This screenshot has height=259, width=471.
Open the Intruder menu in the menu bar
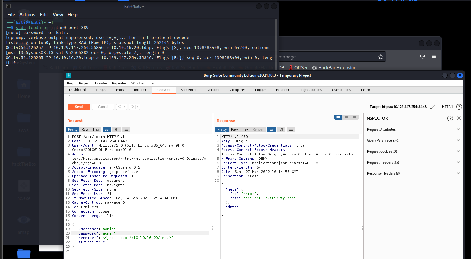(101, 83)
